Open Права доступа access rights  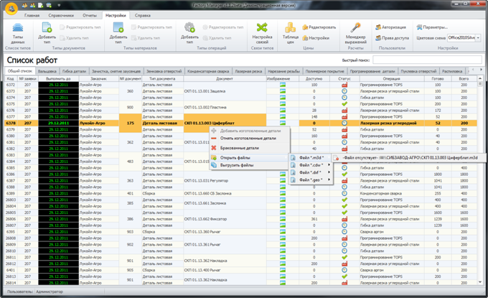click(x=392, y=38)
